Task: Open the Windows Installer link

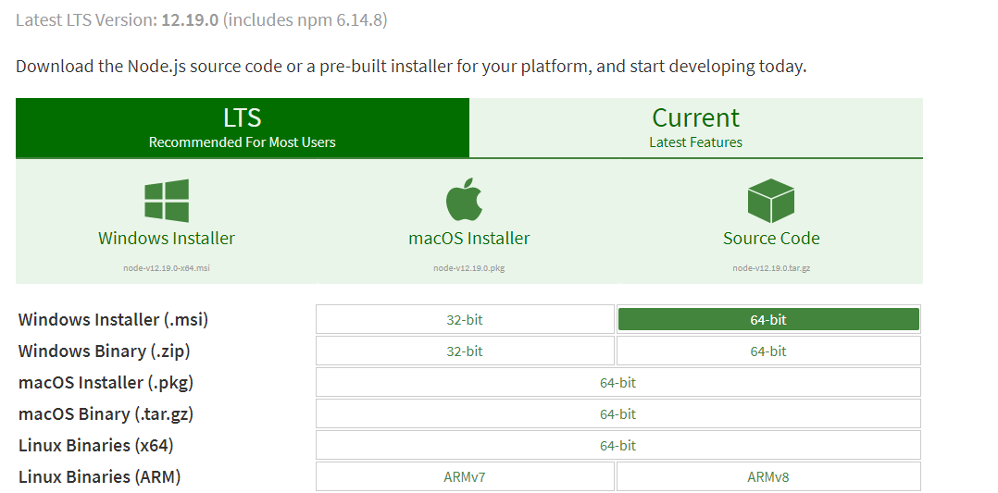Action: point(167,238)
